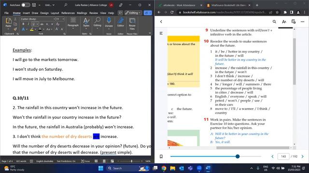Collapse the ribbon using the chevron

click(150, 33)
